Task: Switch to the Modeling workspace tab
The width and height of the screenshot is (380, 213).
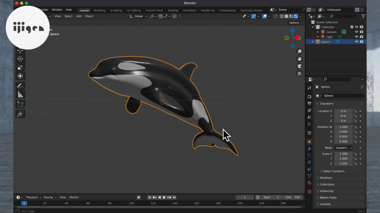Action: tap(99, 10)
